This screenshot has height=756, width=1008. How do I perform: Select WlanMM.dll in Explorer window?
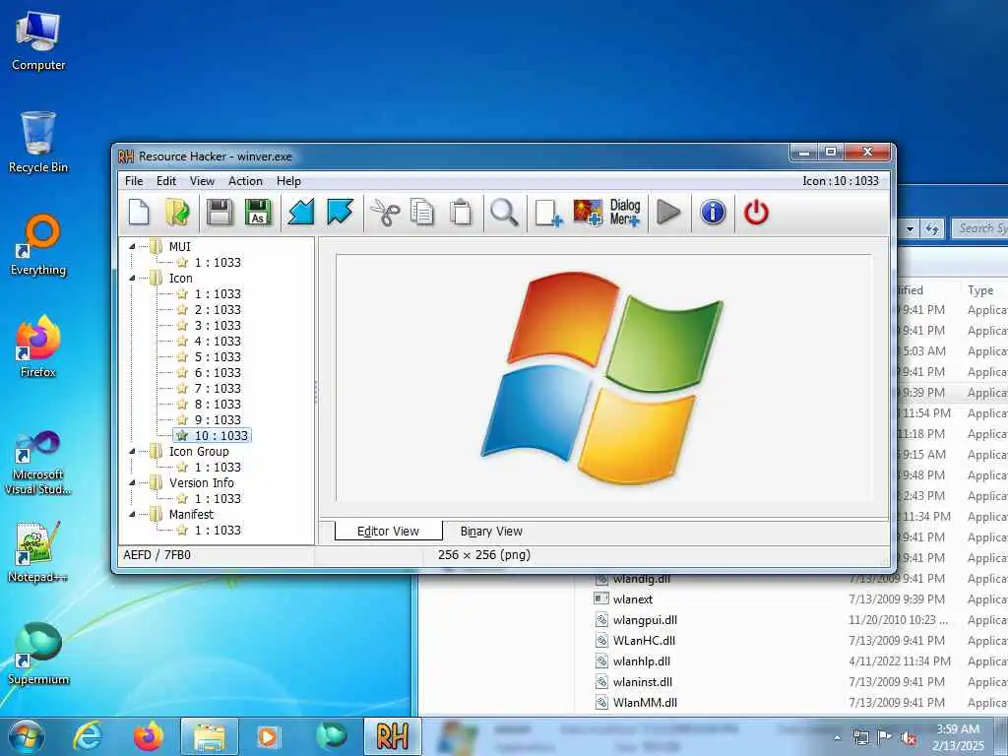pos(645,702)
